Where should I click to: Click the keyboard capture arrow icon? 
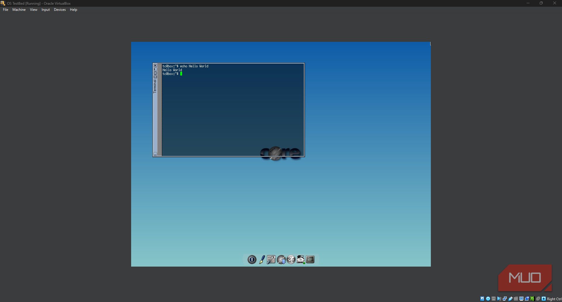coord(544,299)
